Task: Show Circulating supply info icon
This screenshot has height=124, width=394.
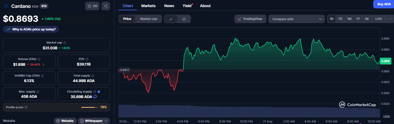Action: (x=95, y=92)
